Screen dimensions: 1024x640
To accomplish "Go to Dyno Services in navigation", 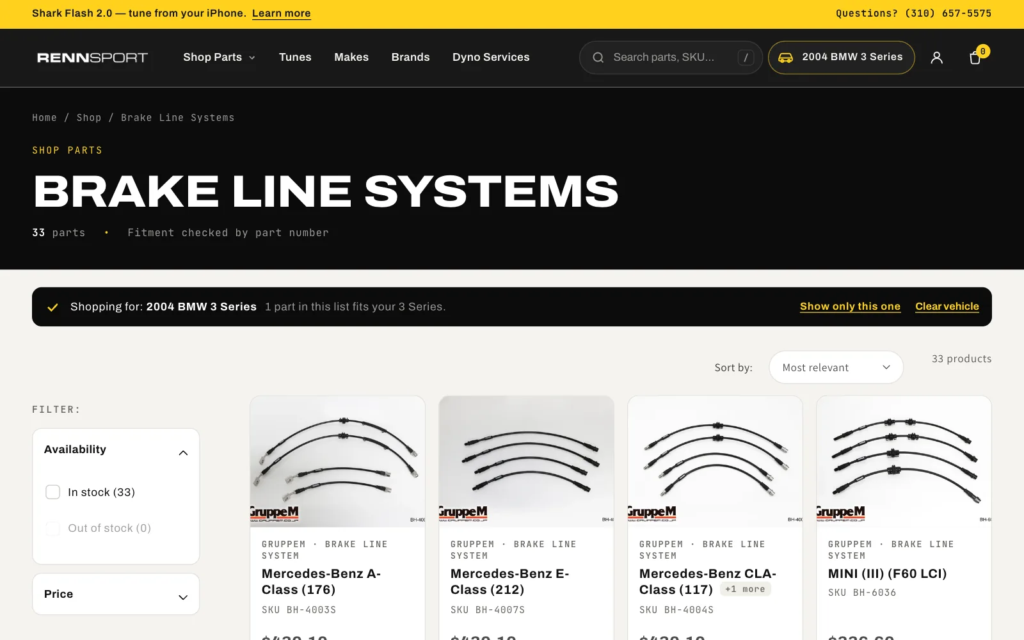I will point(491,58).
